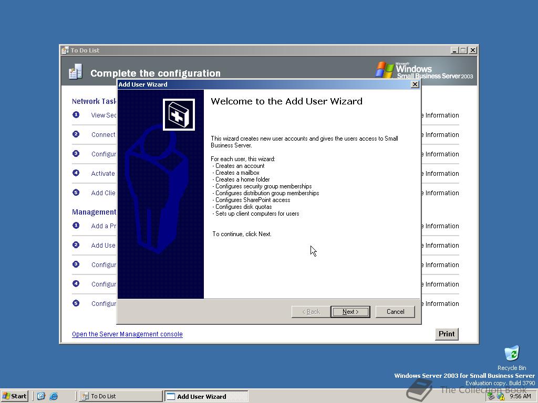Print the To Do List
This screenshot has height=403, width=538.
click(447, 334)
